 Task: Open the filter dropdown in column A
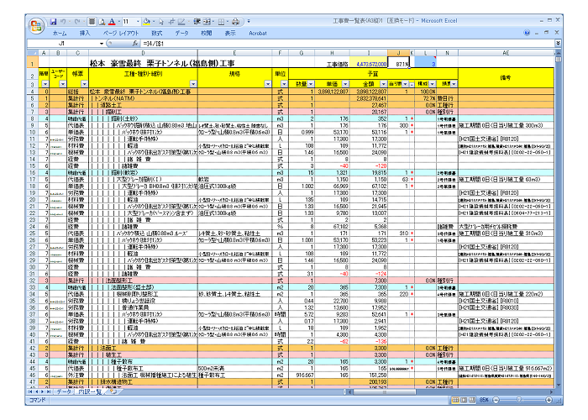pyautogui.click(x=45, y=84)
